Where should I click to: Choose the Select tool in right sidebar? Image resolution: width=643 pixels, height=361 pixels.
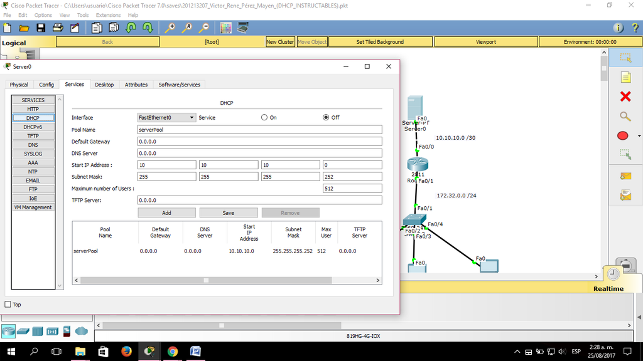point(625,58)
